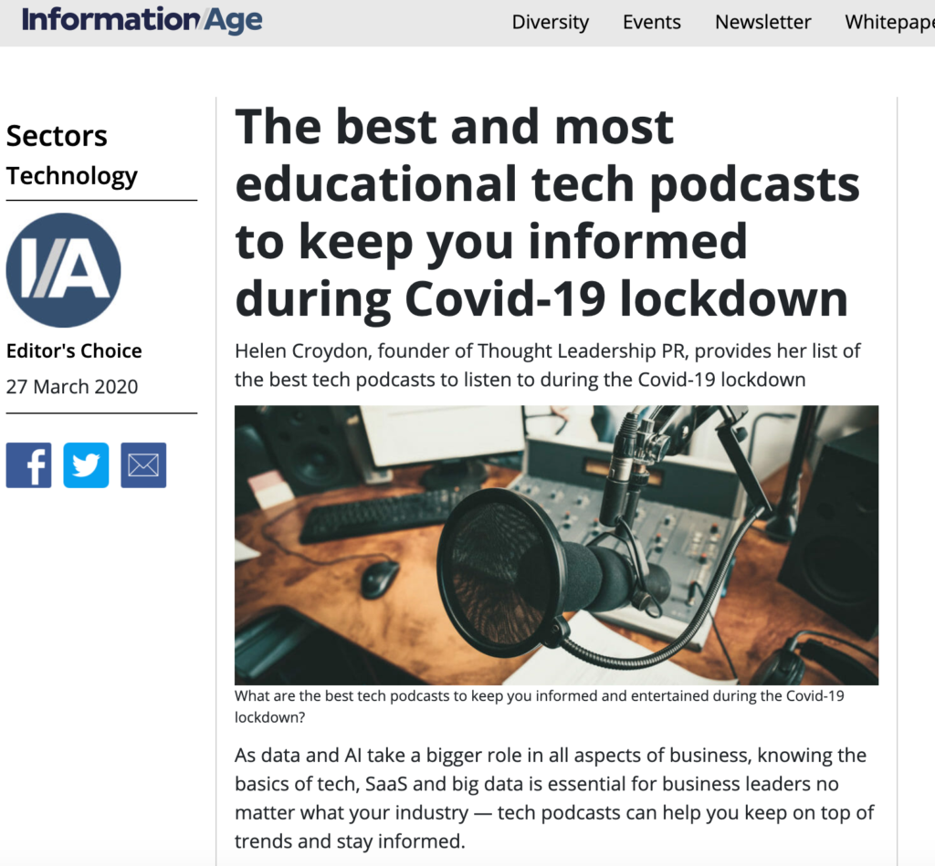Click the Sectors heading
This screenshot has height=866, width=935.
[57, 136]
